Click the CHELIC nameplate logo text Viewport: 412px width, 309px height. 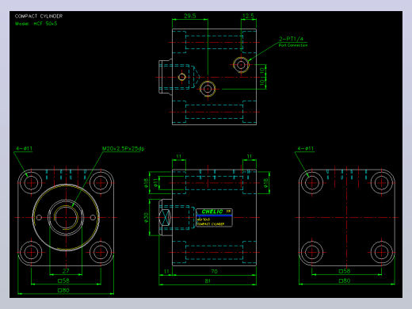[212, 212]
